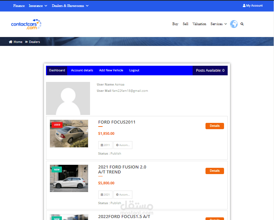Open the Dealers breadcrumb link
274x220 pixels.
34,42
